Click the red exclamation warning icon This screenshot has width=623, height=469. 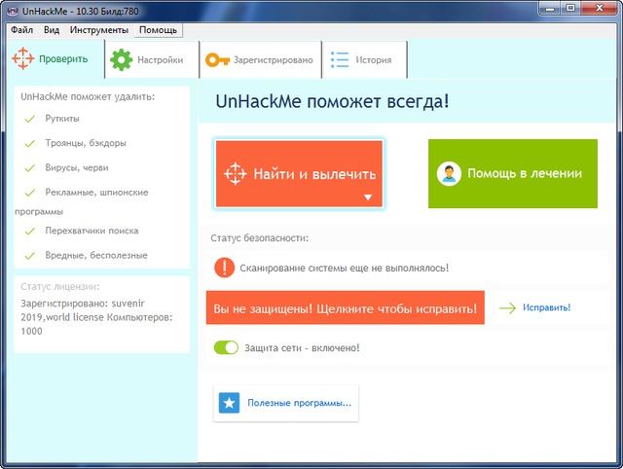point(224,267)
